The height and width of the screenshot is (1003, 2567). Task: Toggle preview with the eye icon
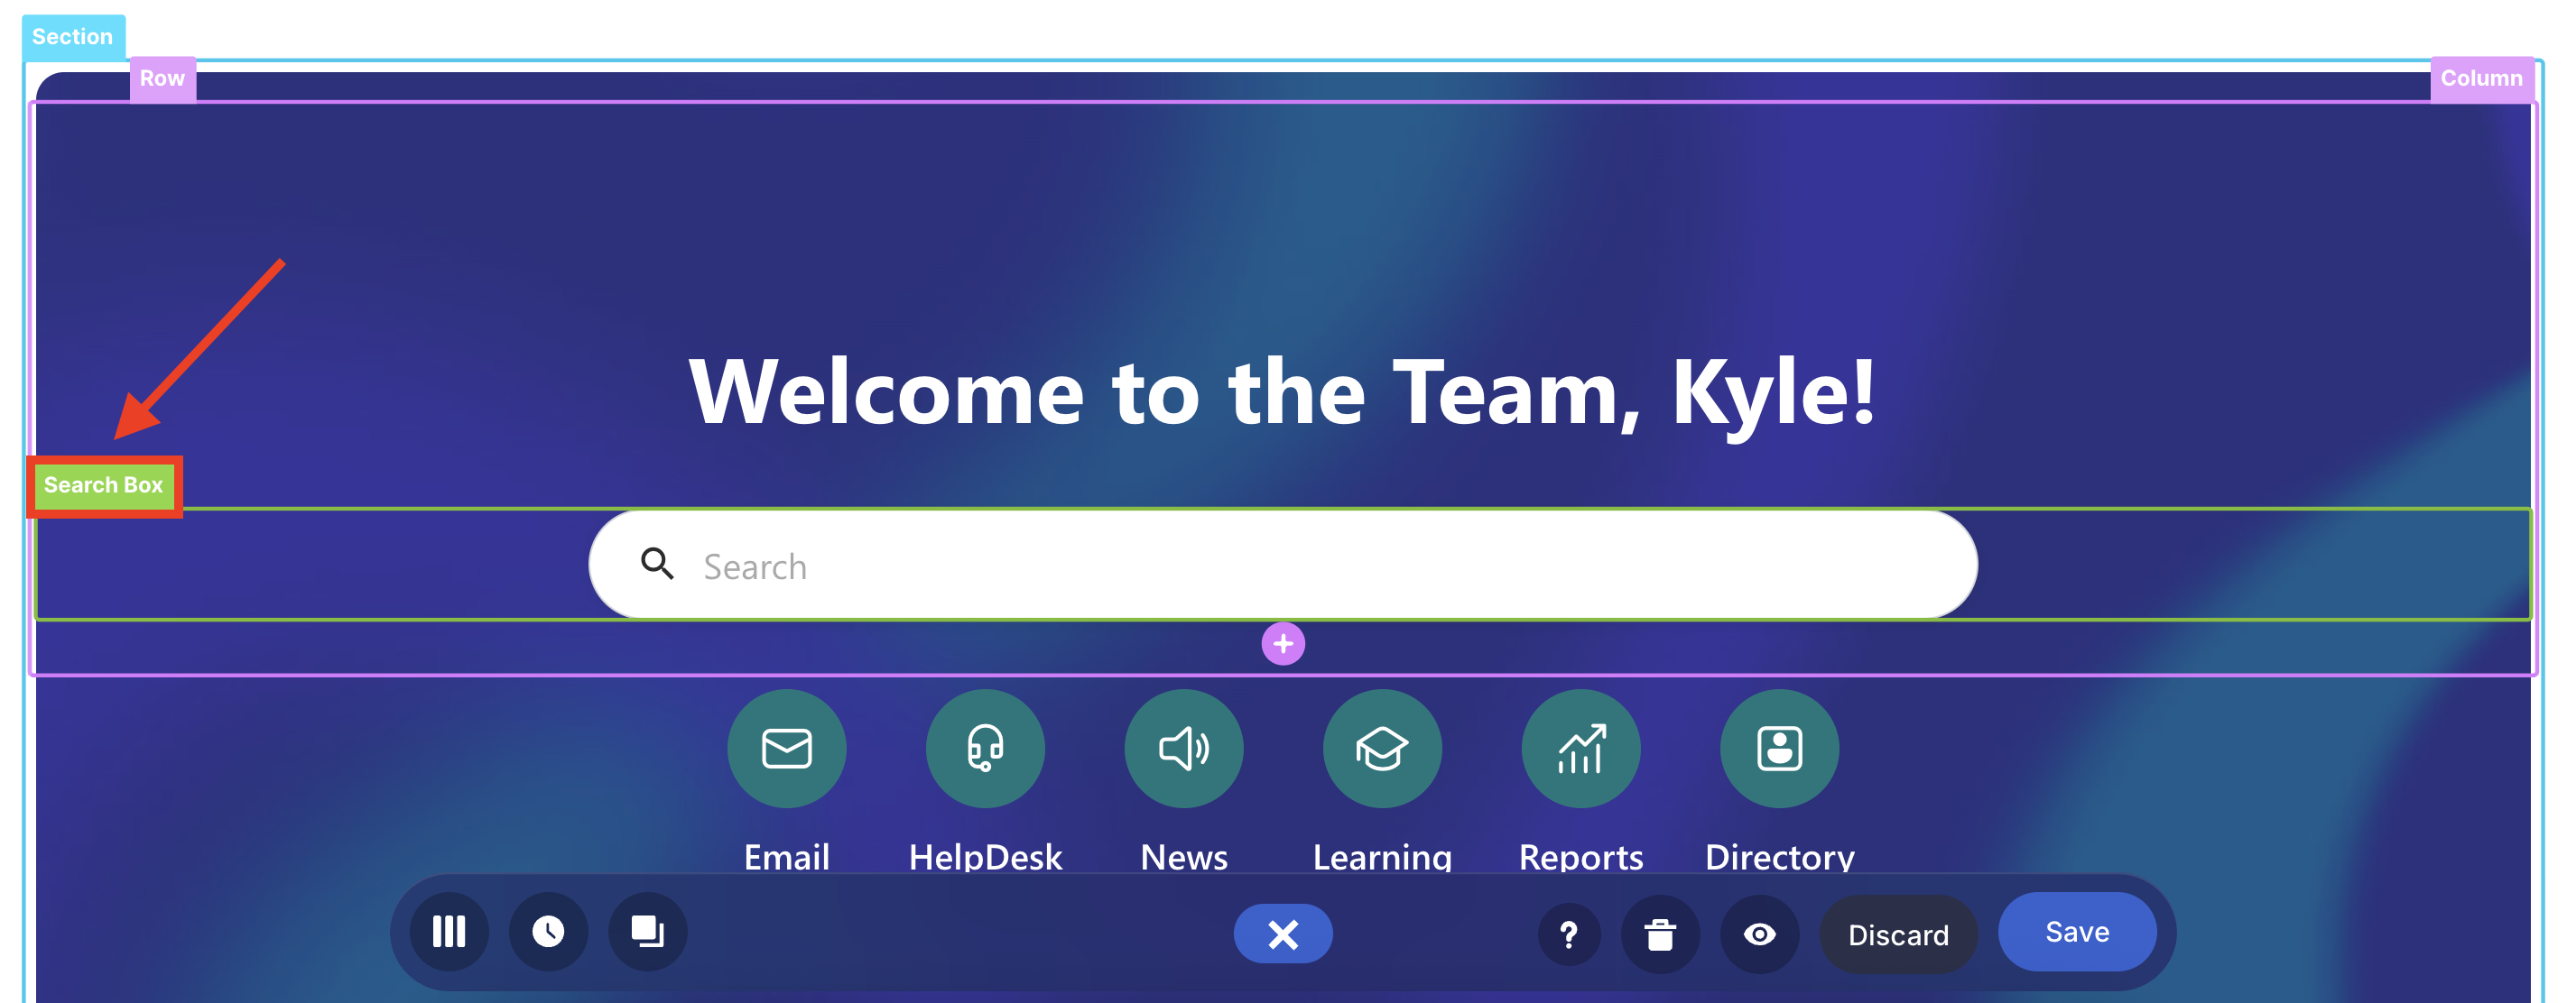tap(1759, 934)
